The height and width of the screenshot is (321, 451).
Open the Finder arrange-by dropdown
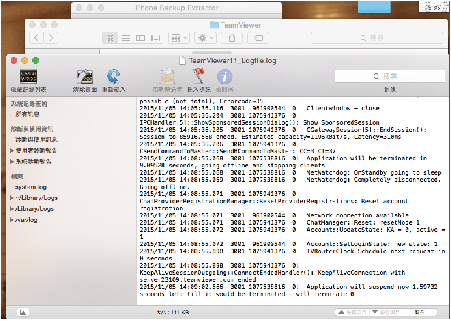tap(179, 38)
